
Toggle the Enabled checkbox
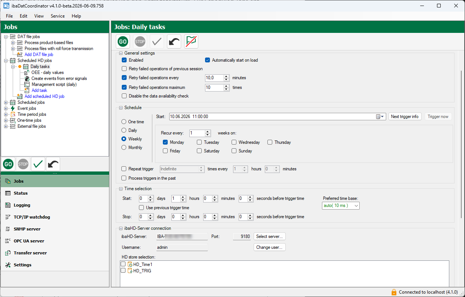point(124,60)
